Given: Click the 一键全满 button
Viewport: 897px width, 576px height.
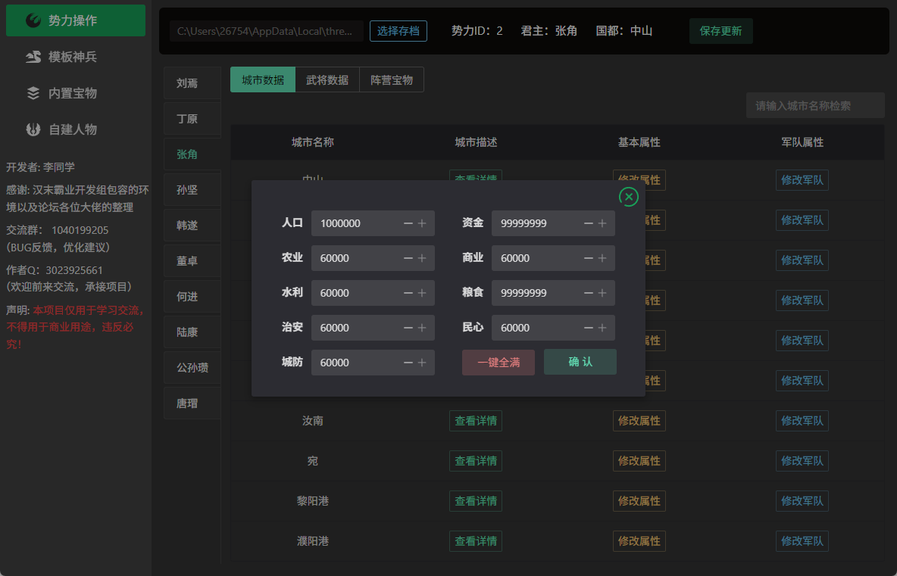Looking at the screenshot, I should pyautogui.click(x=499, y=363).
